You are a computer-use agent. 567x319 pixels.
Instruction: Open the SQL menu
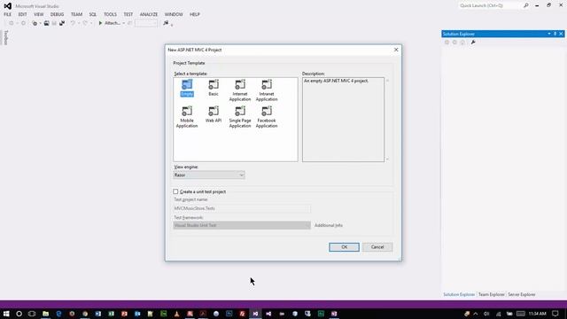pos(93,14)
